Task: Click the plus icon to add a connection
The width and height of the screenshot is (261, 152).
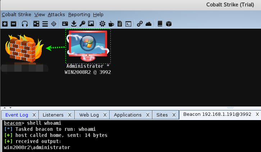Action: click(x=5, y=24)
